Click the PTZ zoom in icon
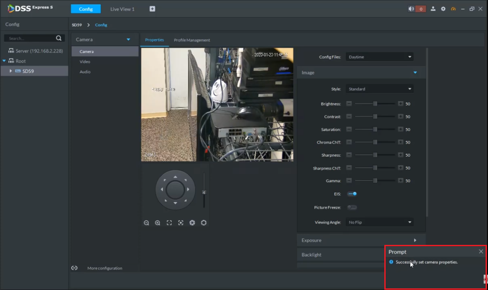The image size is (488, 290). 158,223
